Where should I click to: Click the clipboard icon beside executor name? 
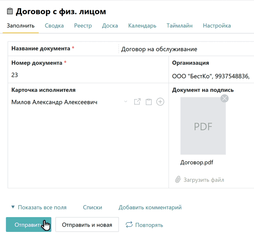click(x=149, y=102)
